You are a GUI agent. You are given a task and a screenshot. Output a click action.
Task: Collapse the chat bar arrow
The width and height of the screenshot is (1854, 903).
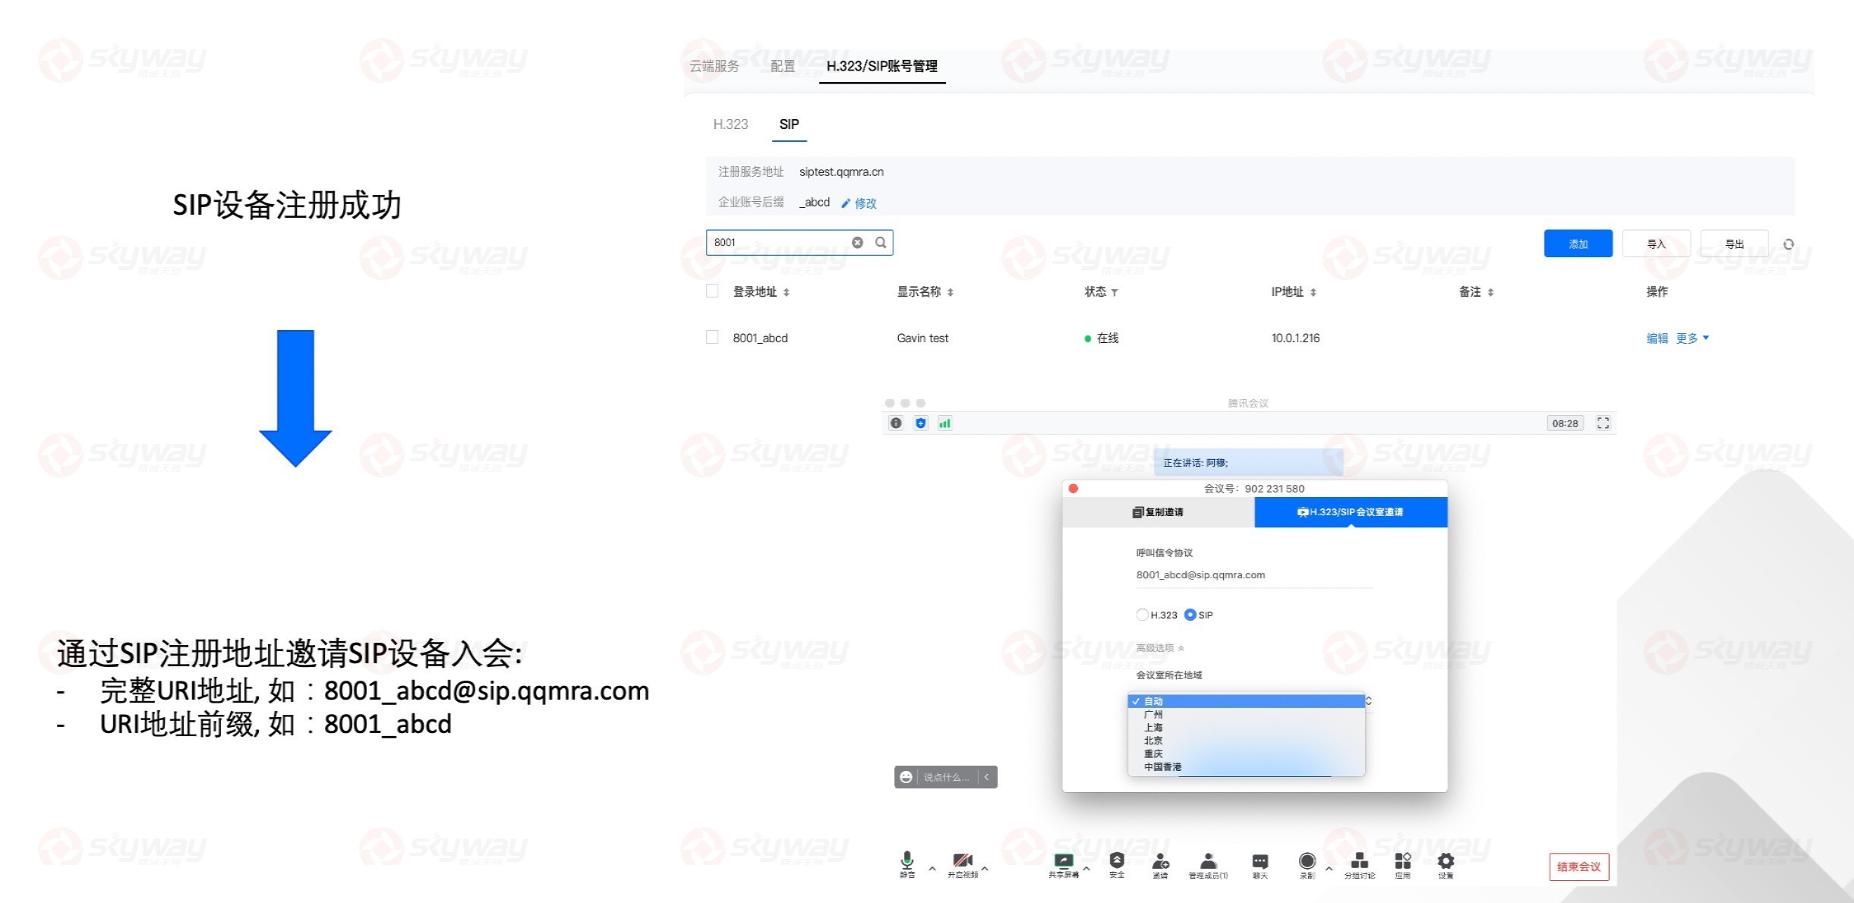(986, 777)
